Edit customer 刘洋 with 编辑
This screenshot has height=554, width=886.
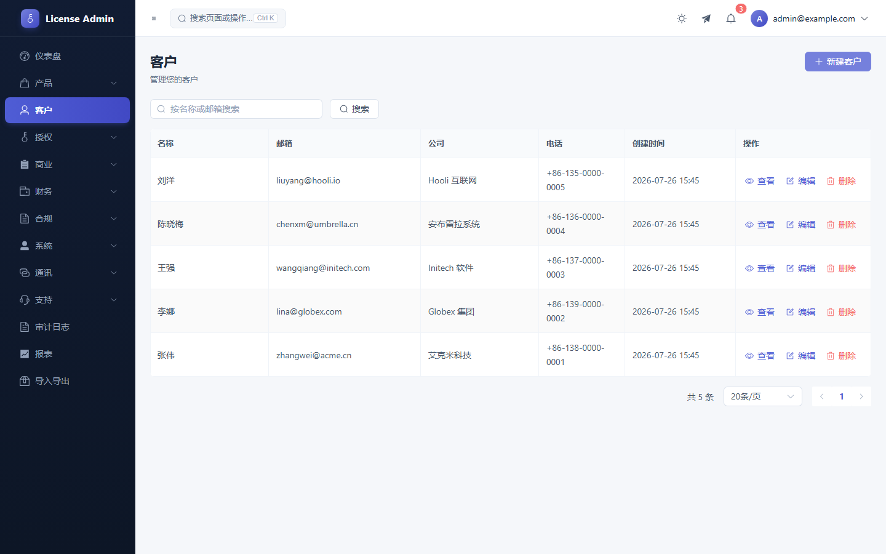(x=800, y=181)
